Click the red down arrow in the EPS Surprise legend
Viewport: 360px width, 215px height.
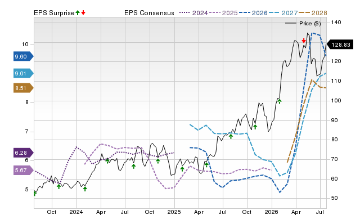click(83, 12)
